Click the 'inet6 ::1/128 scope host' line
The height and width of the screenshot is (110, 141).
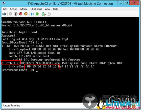coord(29,56)
